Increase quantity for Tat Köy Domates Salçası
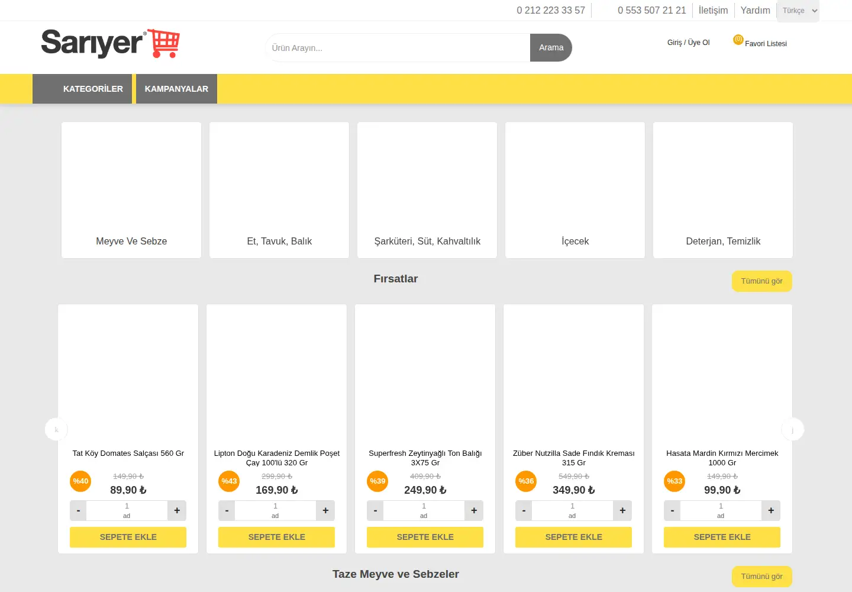Viewport: 852px width, 592px height. pos(177,510)
